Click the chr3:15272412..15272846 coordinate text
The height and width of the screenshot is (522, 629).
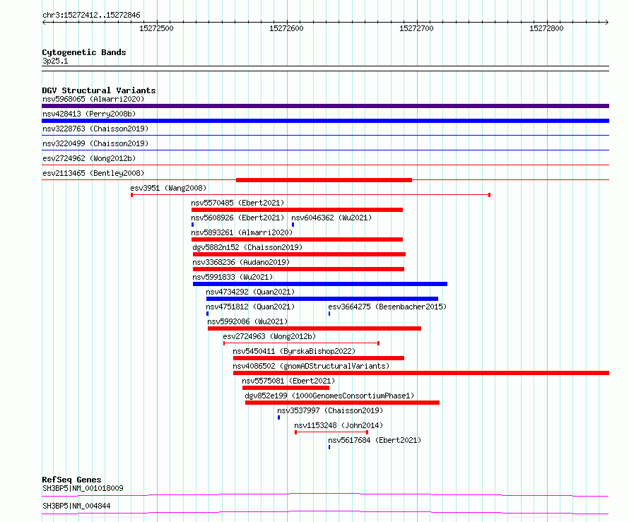tap(91, 16)
